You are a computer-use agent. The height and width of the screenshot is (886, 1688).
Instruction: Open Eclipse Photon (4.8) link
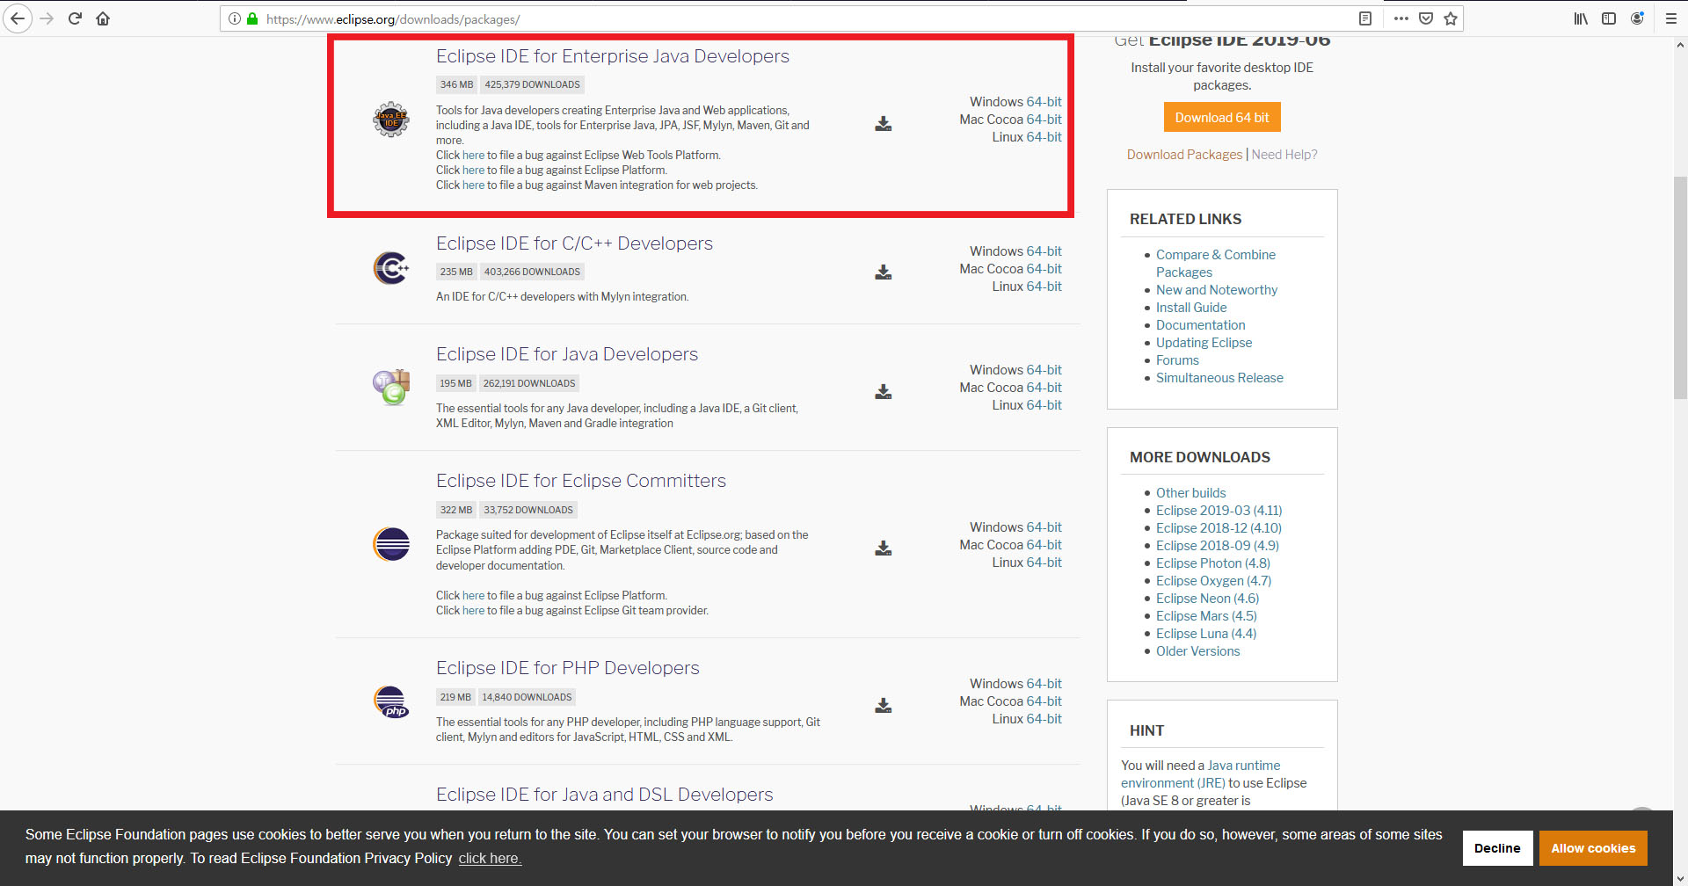coord(1213,563)
